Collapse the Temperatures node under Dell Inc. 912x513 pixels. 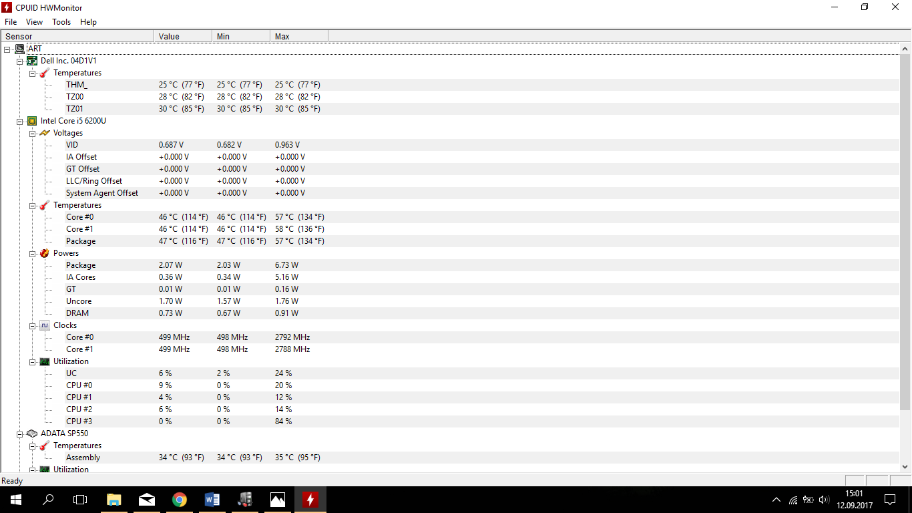pos(33,73)
